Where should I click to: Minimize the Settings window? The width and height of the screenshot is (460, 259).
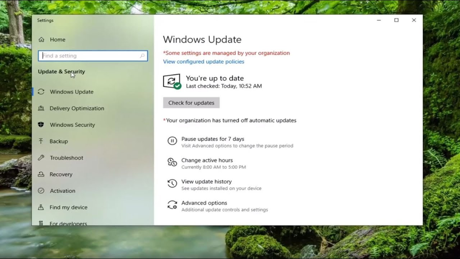[x=379, y=20]
